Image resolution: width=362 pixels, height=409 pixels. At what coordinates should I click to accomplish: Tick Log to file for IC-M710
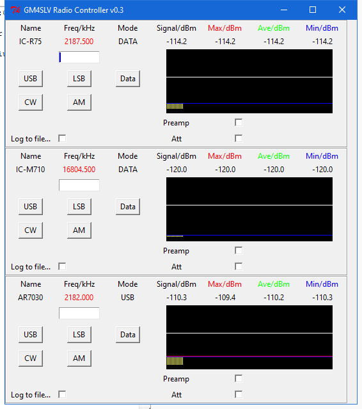(x=62, y=266)
